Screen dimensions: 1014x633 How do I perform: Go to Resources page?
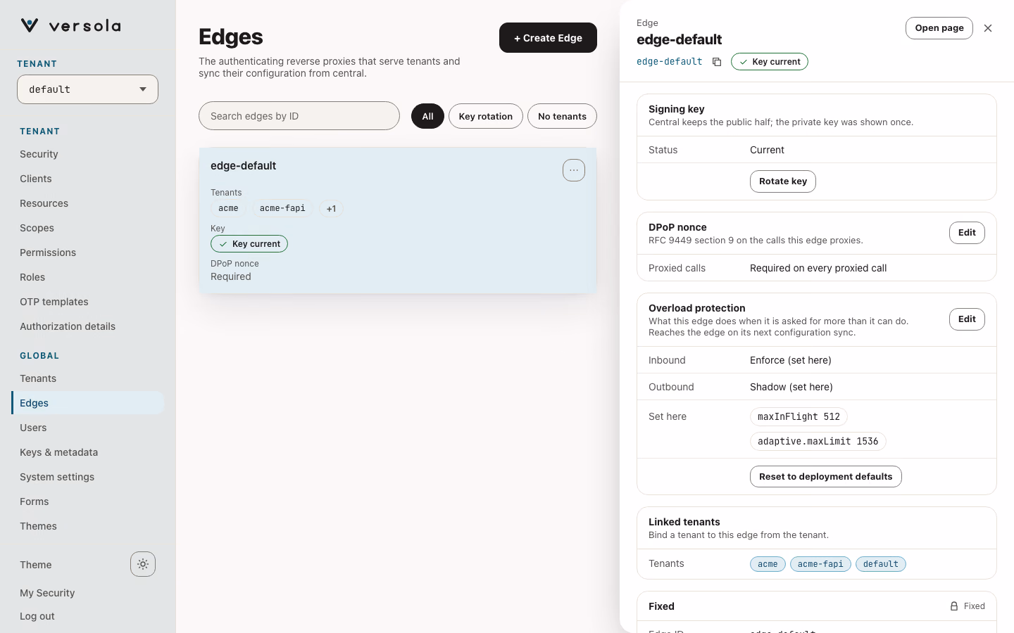tap(87, 203)
